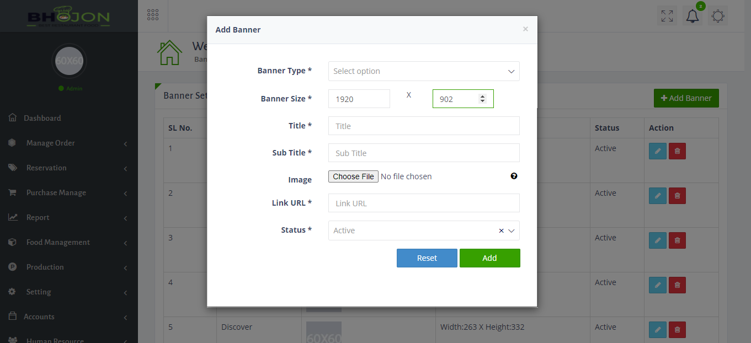Click the fullscreen toggle icon
The image size is (751, 343).
point(667,15)
